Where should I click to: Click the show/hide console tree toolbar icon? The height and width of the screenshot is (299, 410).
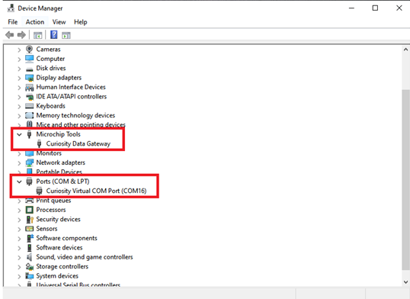click(x=37, y=35)
